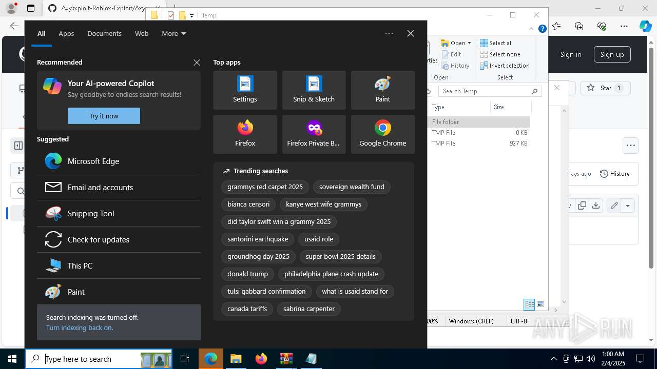Search trending sabrina carpenter
Viewport: 657px width, 369px height.
point(309,309)
